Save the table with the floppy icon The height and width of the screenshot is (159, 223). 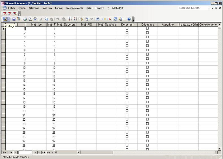point(14,19)
